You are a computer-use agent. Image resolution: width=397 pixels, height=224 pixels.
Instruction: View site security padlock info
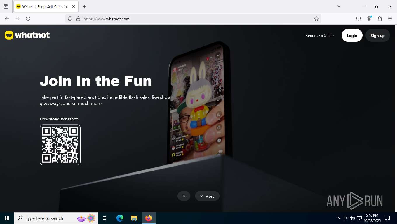[x=78, y=19]
